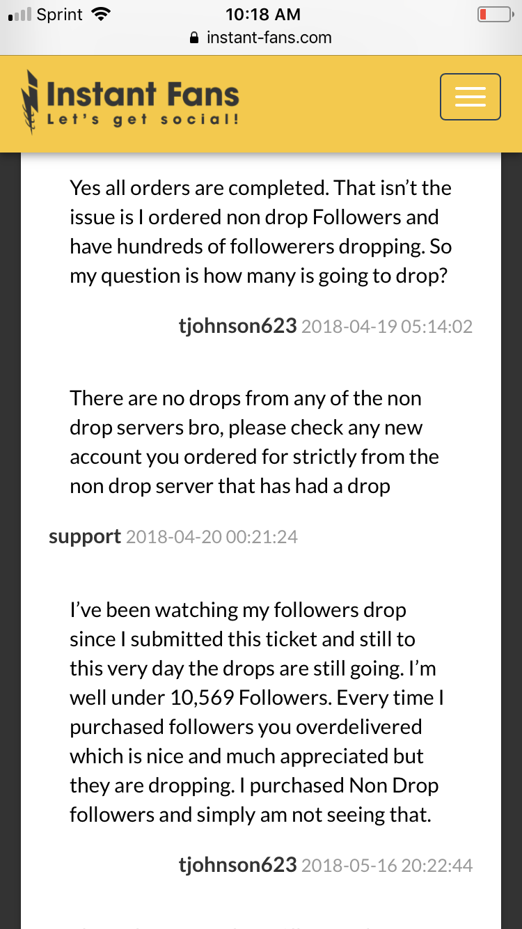Tap the cellular signal bars icon

(19, 15)
